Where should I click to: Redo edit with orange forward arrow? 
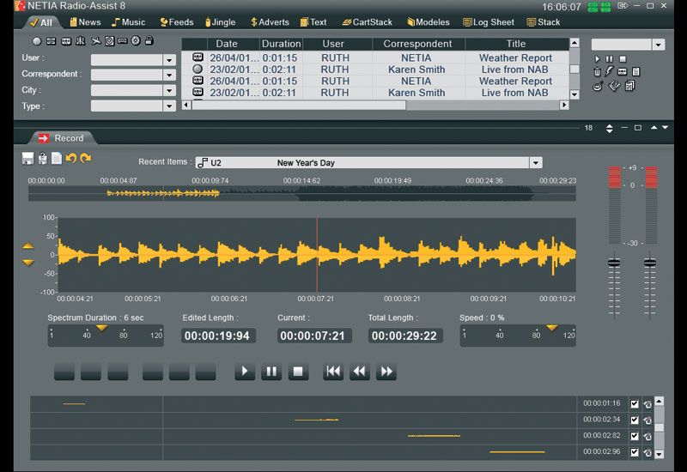coord(86,158)
